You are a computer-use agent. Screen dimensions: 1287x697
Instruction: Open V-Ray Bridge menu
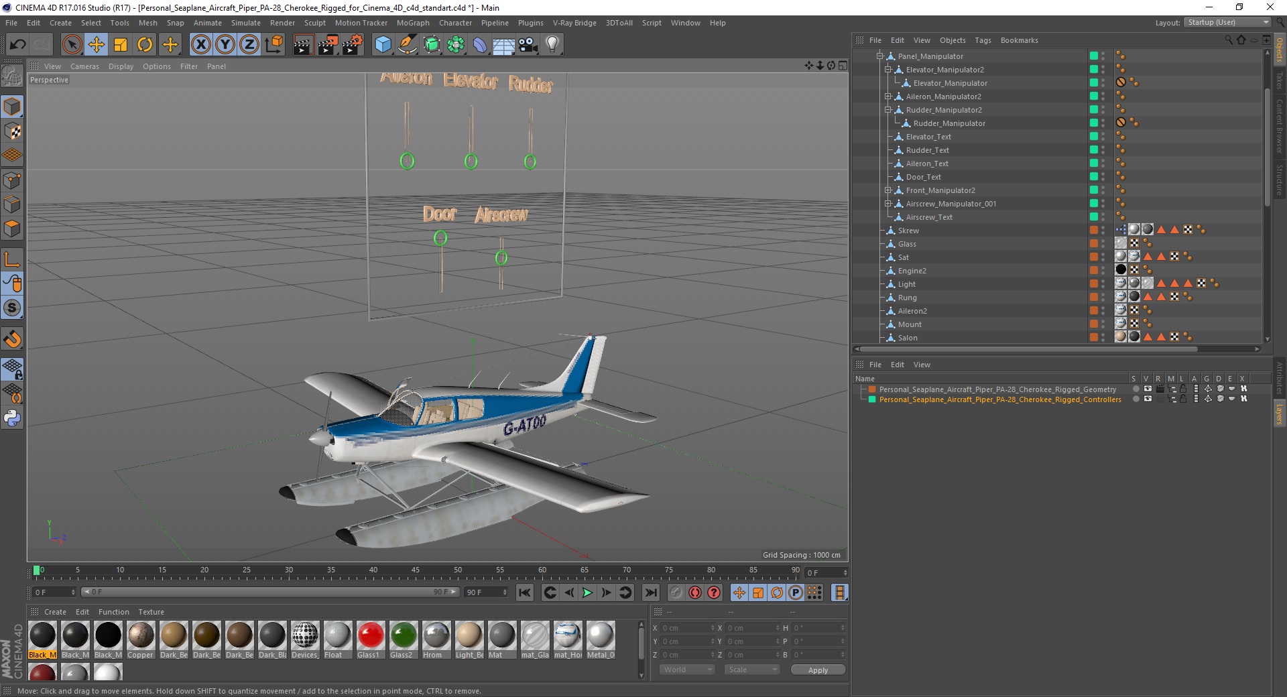[574, 23]
